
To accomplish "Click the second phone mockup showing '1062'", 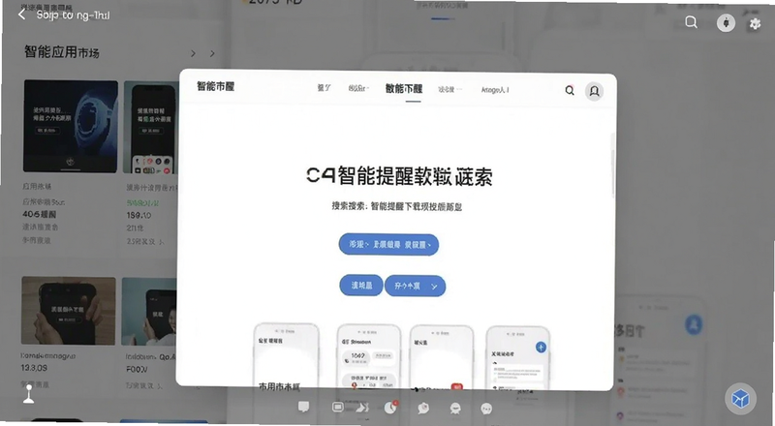I will pos(368,356).
